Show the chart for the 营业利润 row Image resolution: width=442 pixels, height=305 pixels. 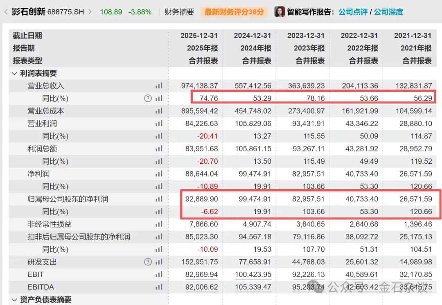[159, 124]
